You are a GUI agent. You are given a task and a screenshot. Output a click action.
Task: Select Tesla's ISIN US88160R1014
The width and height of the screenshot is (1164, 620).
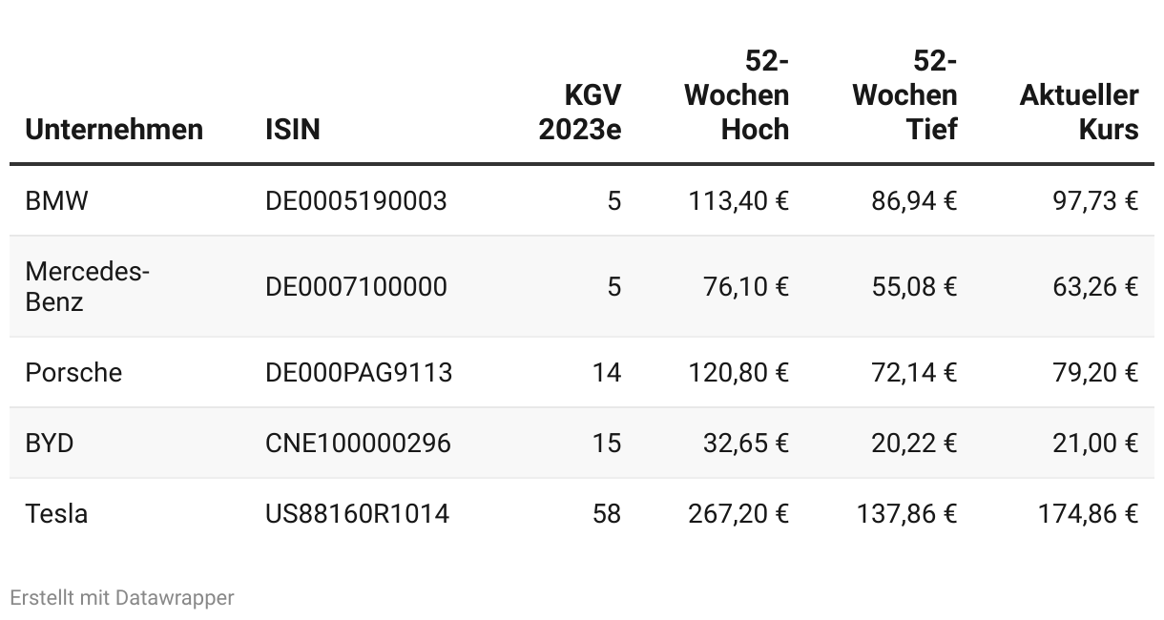358,514
